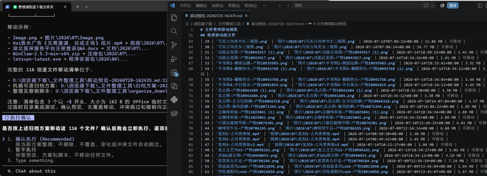Click the VS Code logo in title bar

click(173, 5)
